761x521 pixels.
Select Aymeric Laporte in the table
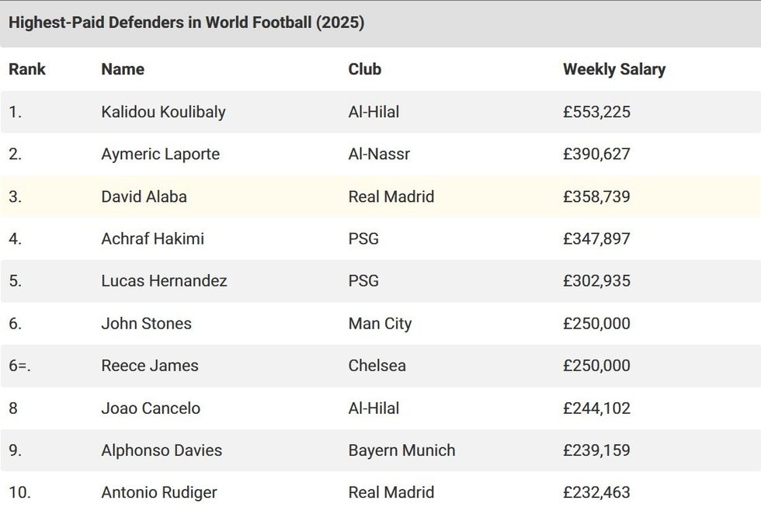[160, 154]
